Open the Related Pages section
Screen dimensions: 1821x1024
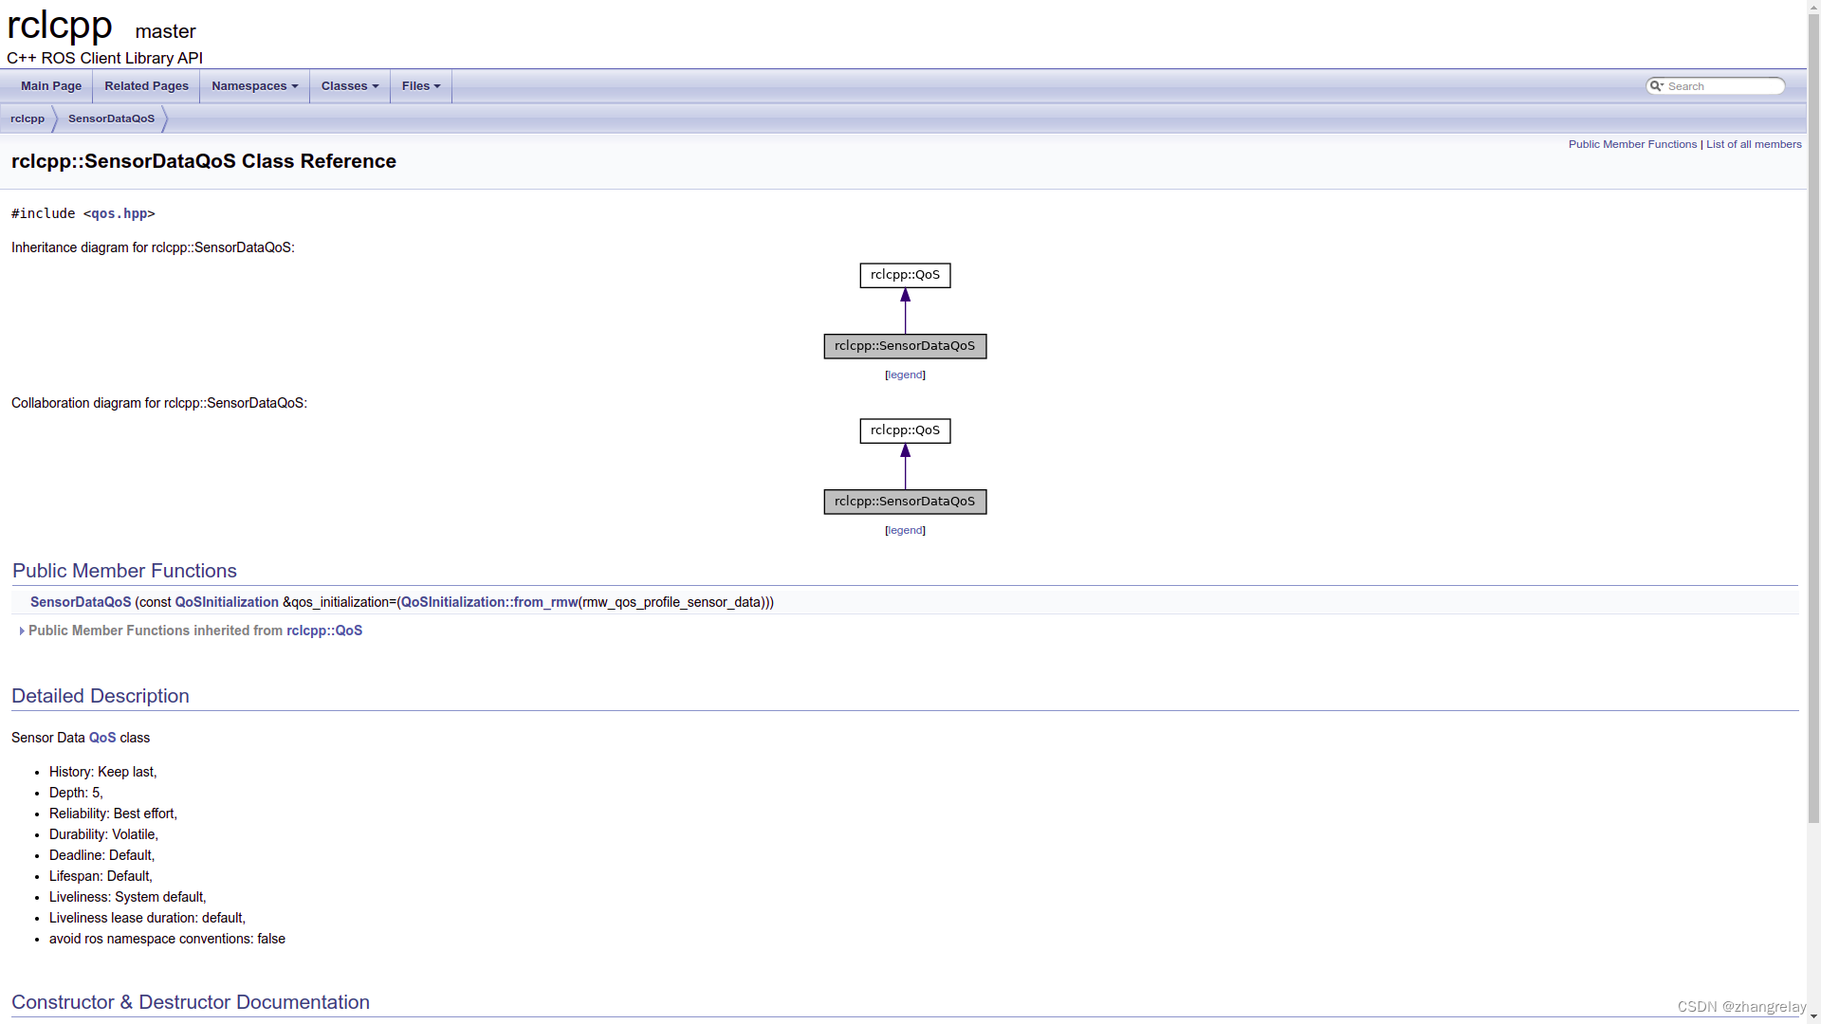coord(146,85)
